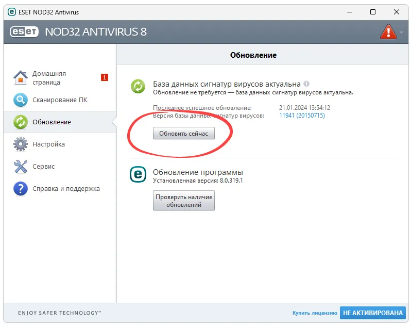This screenshot has width=411, height=326.
Task: Click the green update arrows sidebar icon
Action: tap(21, 122)
